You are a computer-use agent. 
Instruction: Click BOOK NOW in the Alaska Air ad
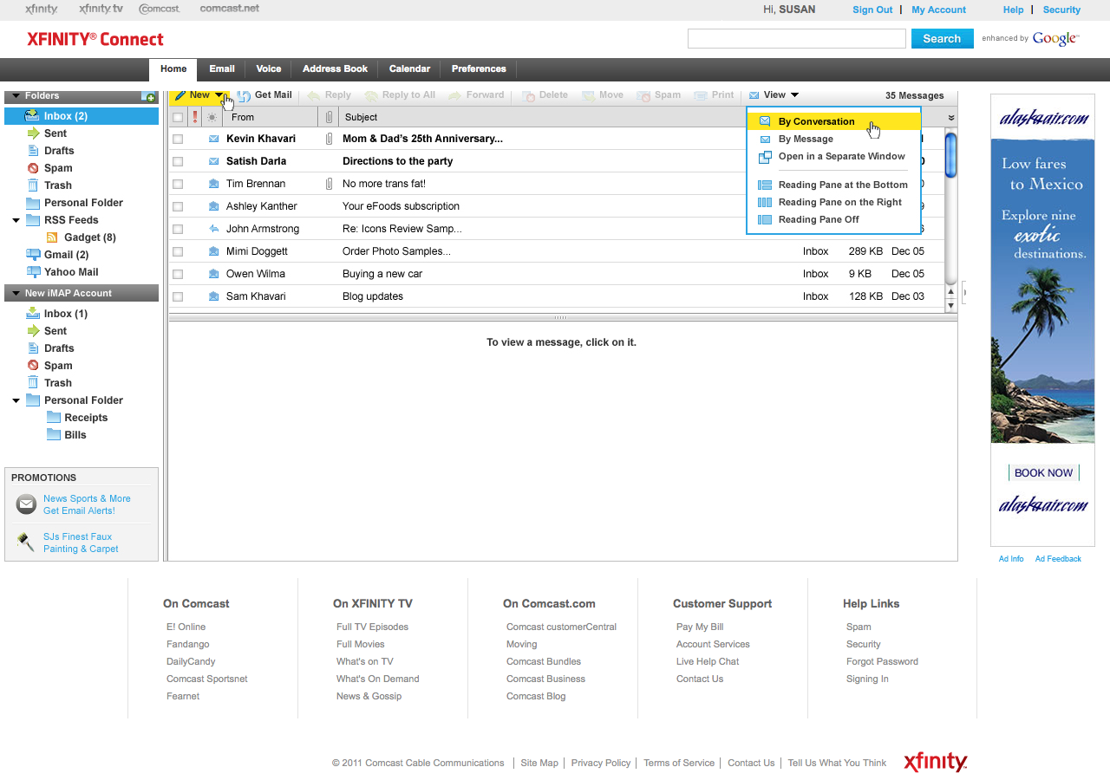pyautogui.click(x=1043, y=473)
